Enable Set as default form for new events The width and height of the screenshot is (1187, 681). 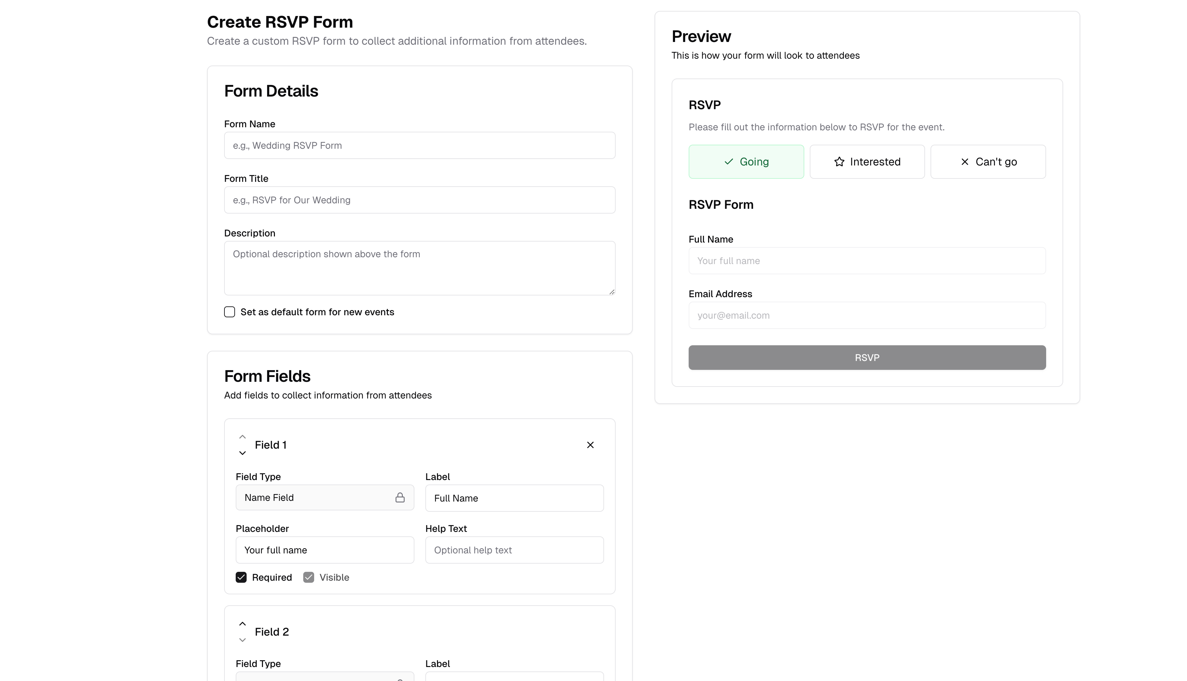click(230, 311)
